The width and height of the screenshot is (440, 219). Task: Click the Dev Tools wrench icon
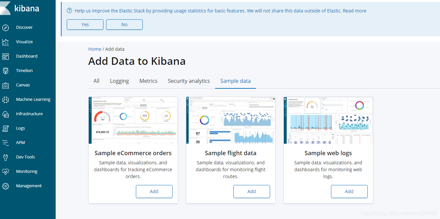click(x=6, y=157)
